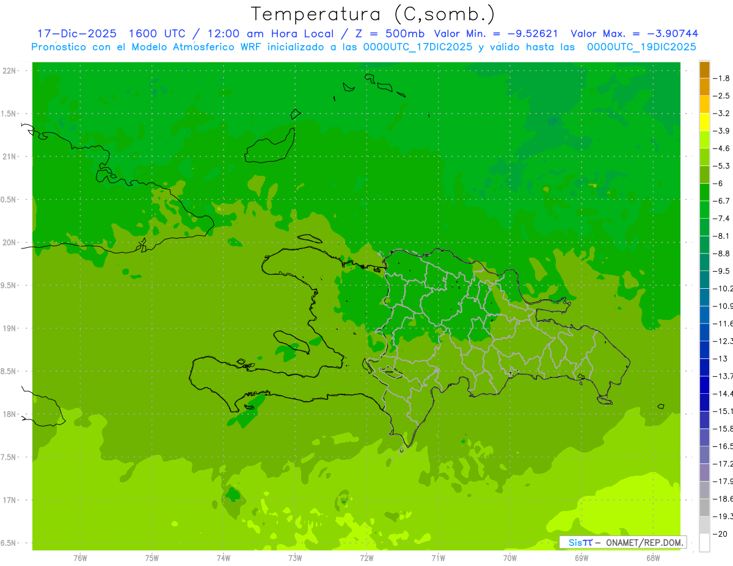
Task: Click the amber swatch between -2.5 and -3.2
Action: 704,104
